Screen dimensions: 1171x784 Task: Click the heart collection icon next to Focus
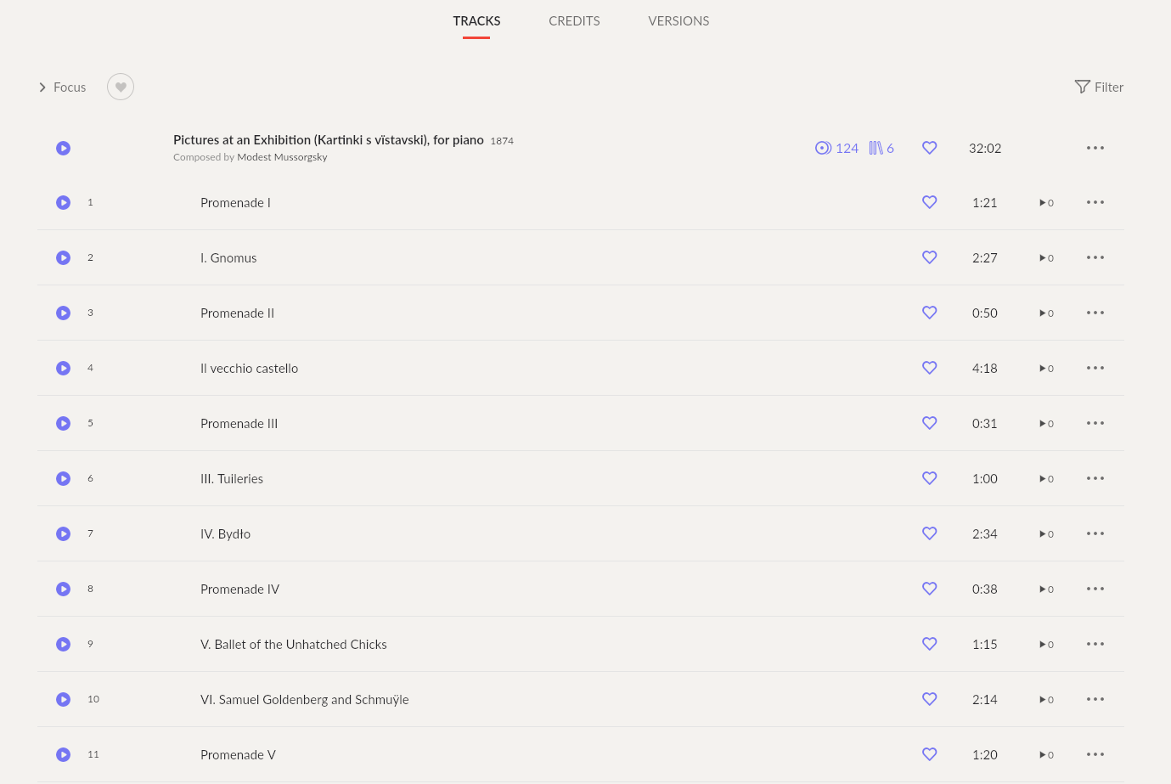tap(120, 87)
